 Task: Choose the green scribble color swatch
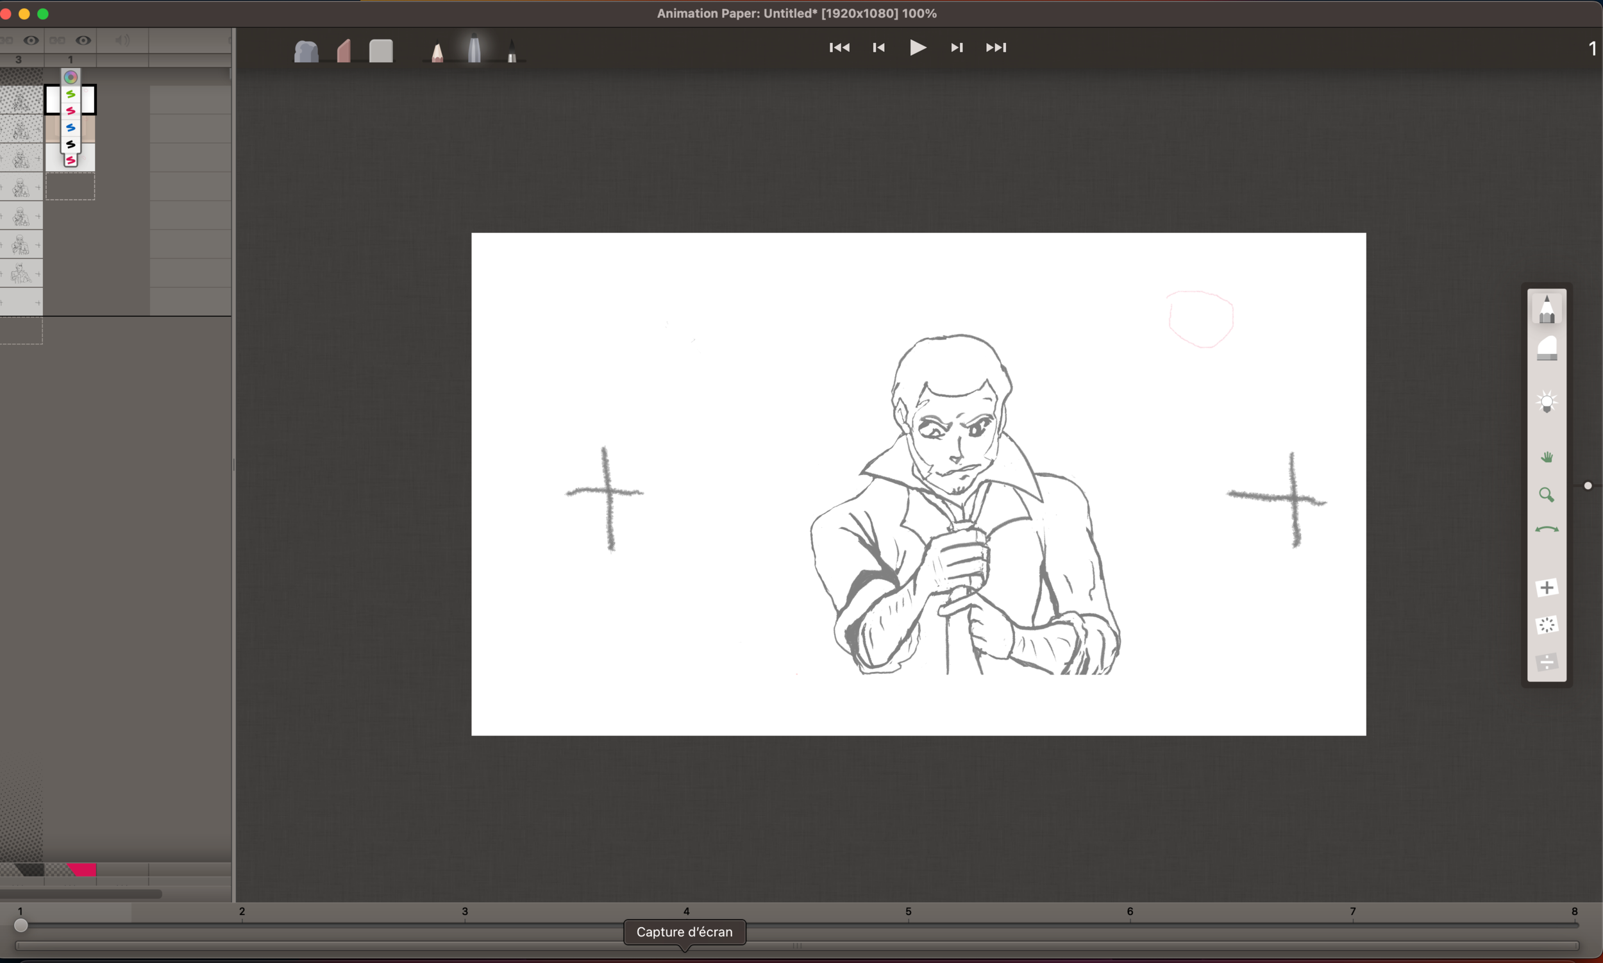(x=71, y=95)
